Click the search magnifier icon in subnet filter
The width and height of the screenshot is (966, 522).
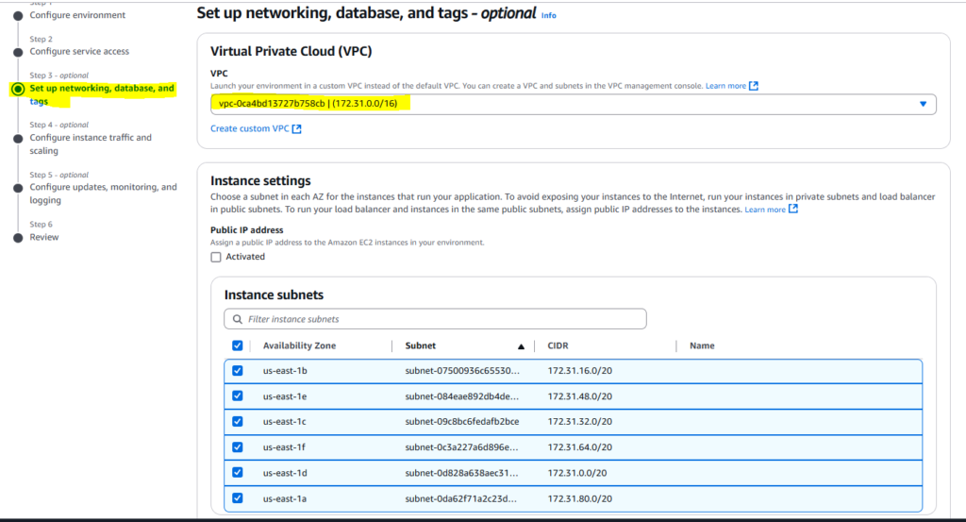[x=236, y=319]
